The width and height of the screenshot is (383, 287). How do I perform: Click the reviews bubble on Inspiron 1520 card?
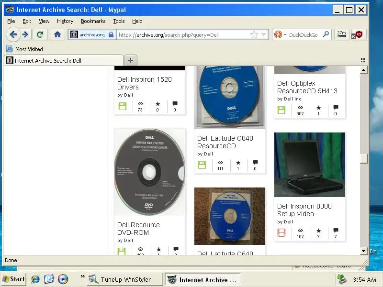(175, 104)
